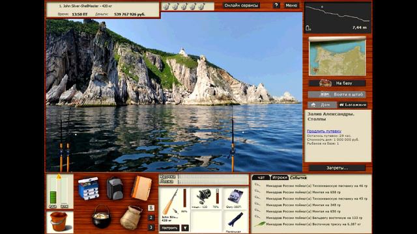Click the location map thumbnail

click(x=338, y=57)
